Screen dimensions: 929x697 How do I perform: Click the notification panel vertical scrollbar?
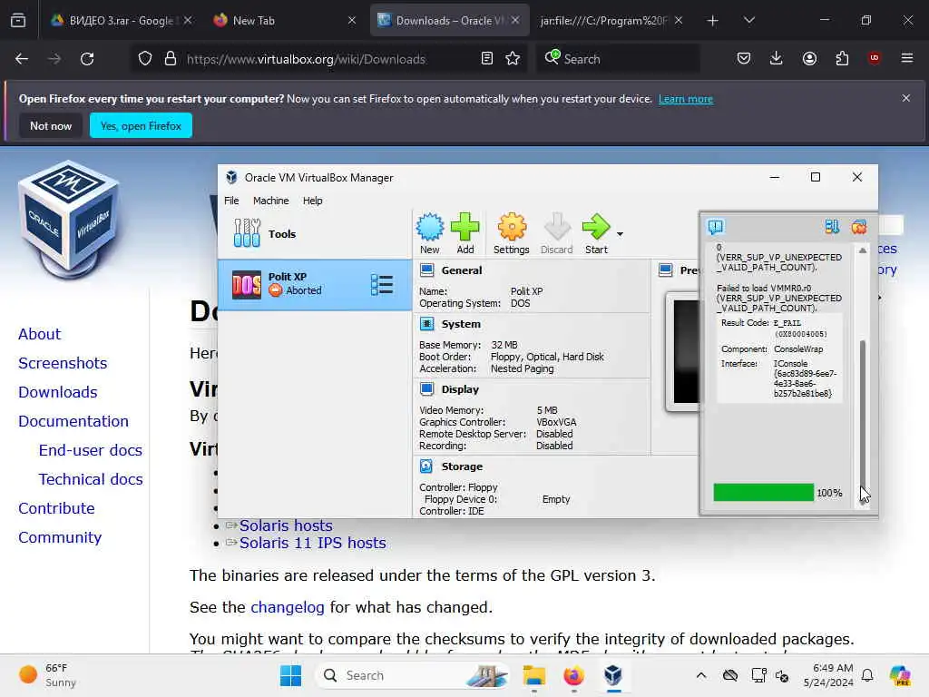point(863,421)
